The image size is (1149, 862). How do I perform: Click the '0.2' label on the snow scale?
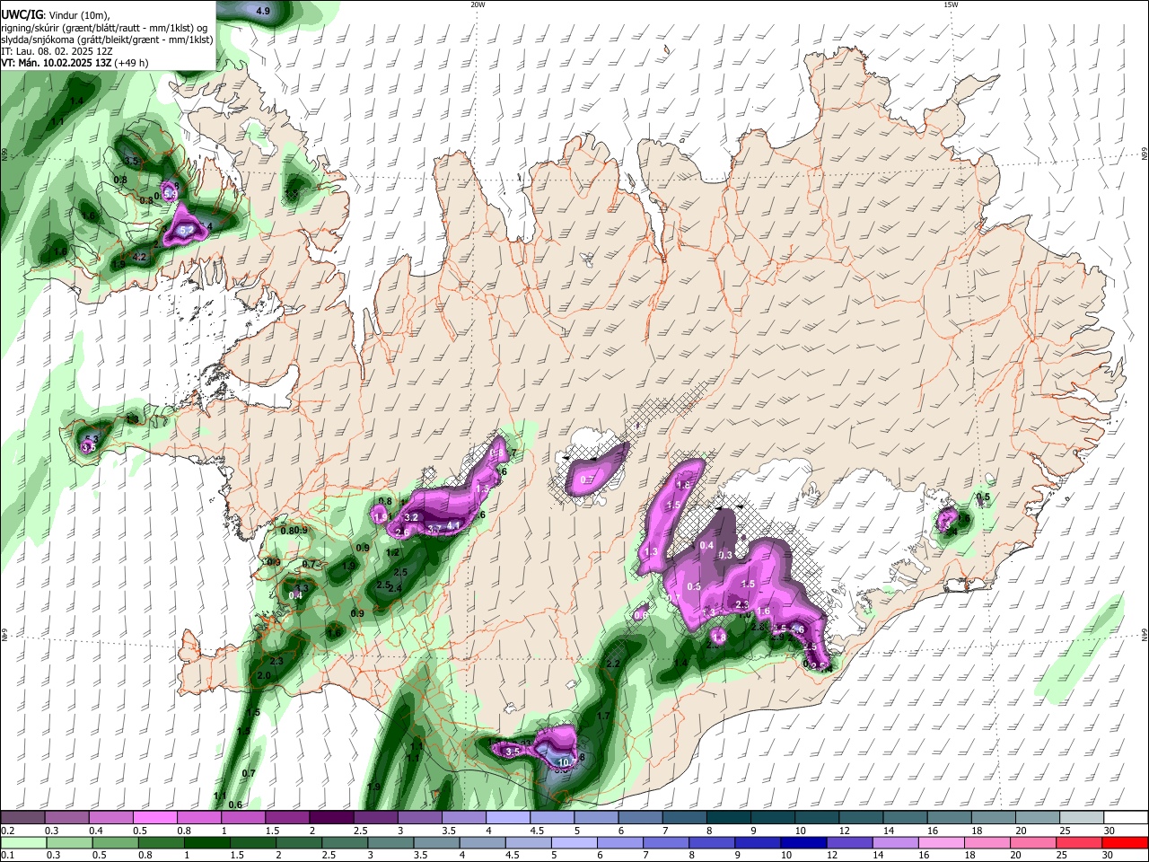(7, 831)
